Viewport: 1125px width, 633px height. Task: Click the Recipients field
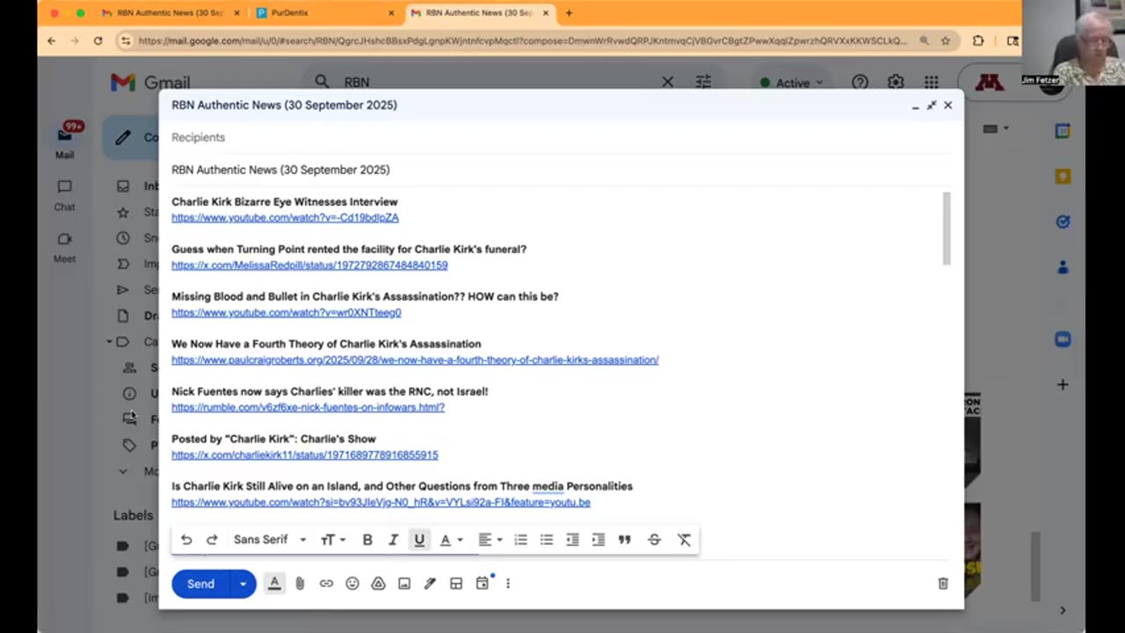tap(561, 137)
